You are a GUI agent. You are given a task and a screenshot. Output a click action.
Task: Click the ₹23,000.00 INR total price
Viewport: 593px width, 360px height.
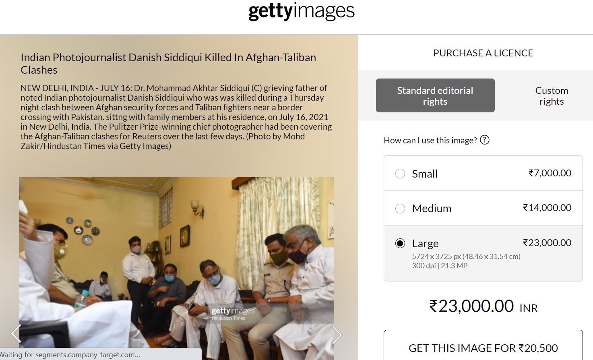point(483,306)
